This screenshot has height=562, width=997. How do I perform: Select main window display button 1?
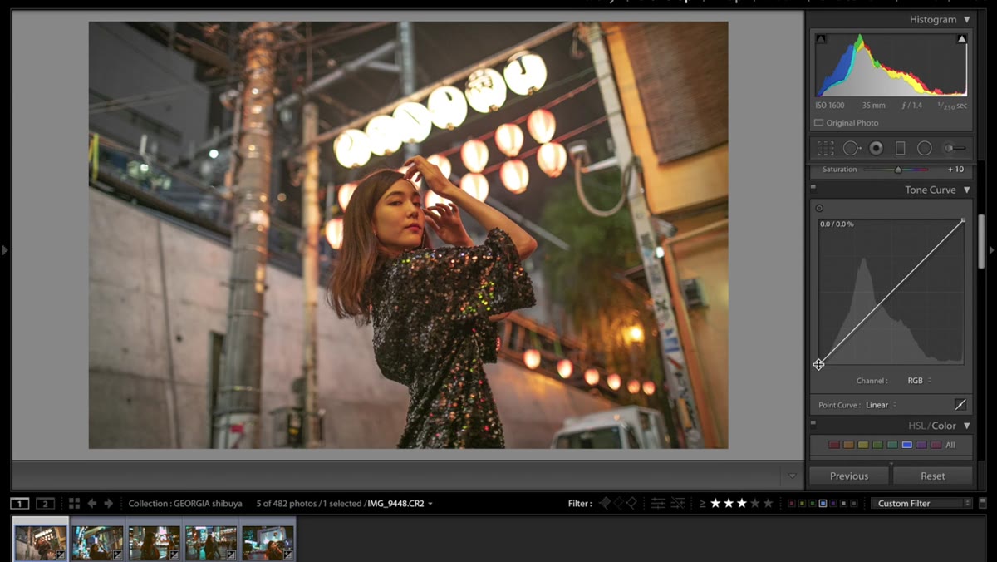pyautogui.click(x=19, y=504)
